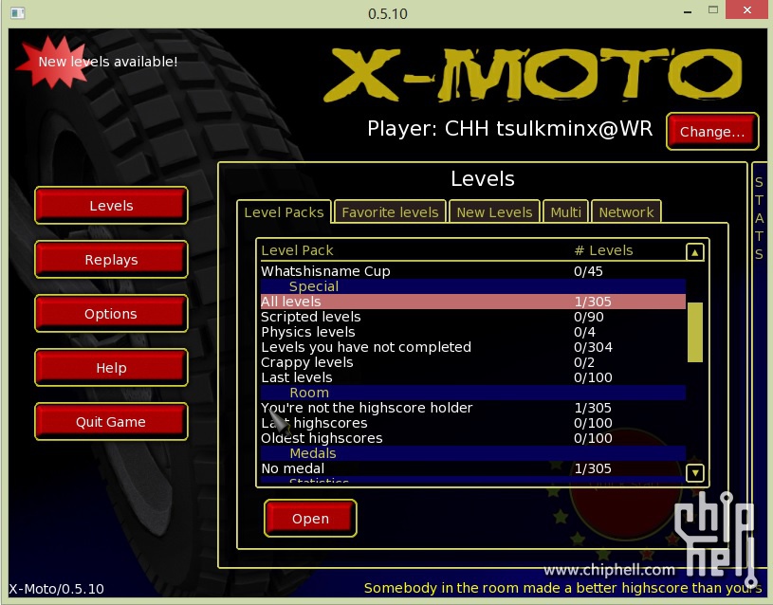Viewport: 773px width, 605px height.
Task: Select You're not the highscore holder
Action: [x=473, y=408]
